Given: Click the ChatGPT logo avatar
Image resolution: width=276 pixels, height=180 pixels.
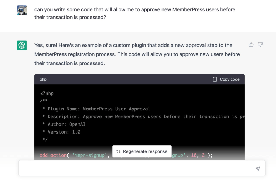Looking at the screenshot, I should (22, 45).
